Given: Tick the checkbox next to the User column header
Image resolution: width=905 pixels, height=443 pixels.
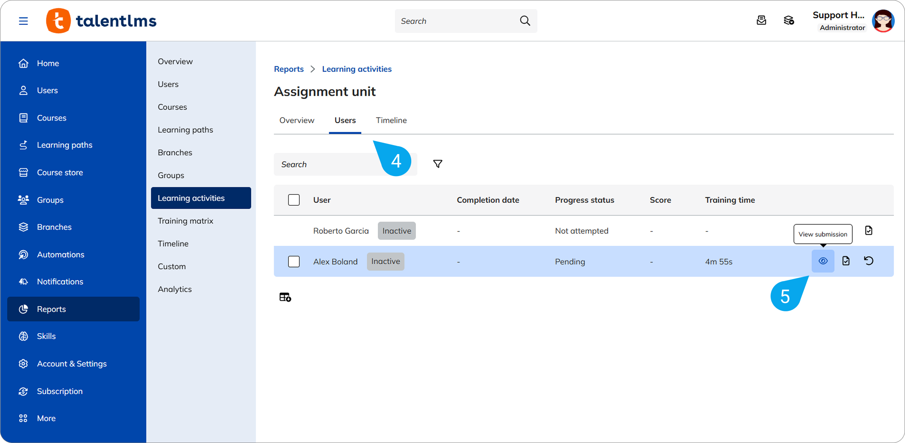Looking at the screenshot, I should [x=294, y=200].
